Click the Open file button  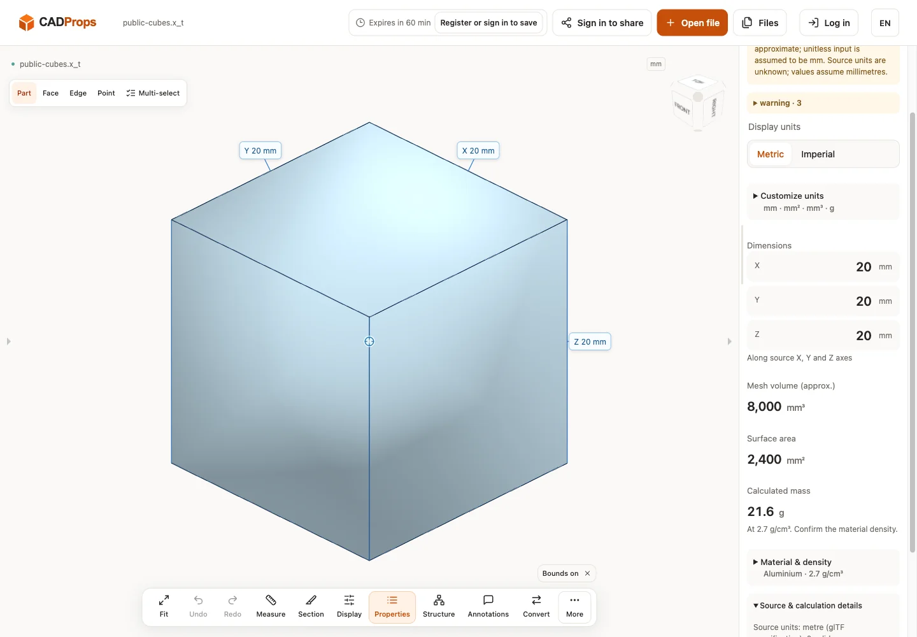(x=692, y=23)
